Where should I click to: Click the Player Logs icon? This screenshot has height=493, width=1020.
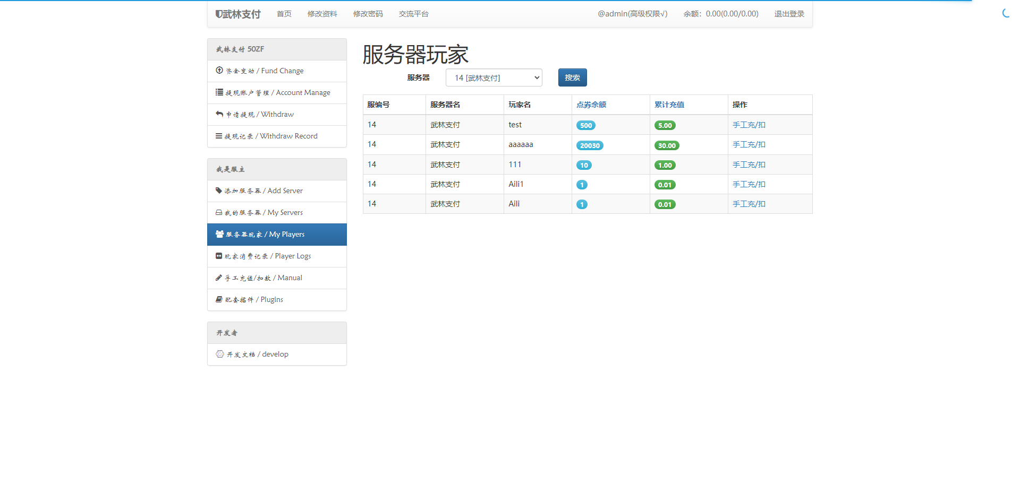point(219,256)
